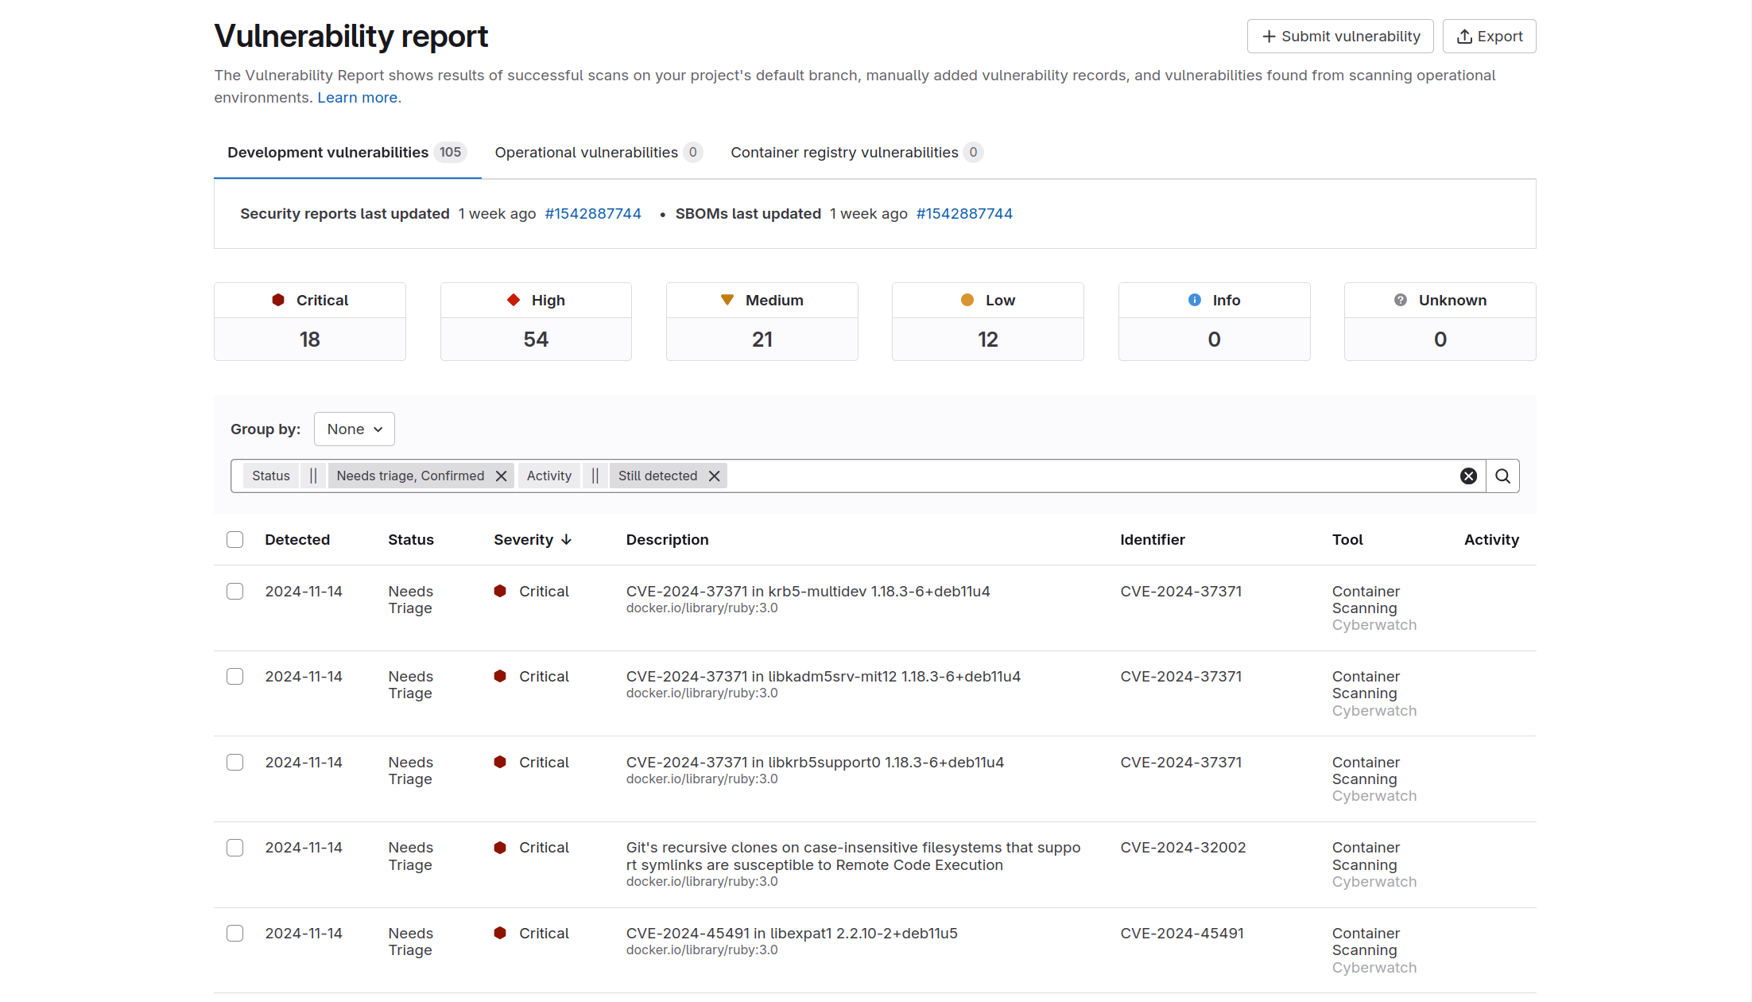1752x1002 pixels.
Task: Remove the Still detected filter
Action: pos(714,476)
